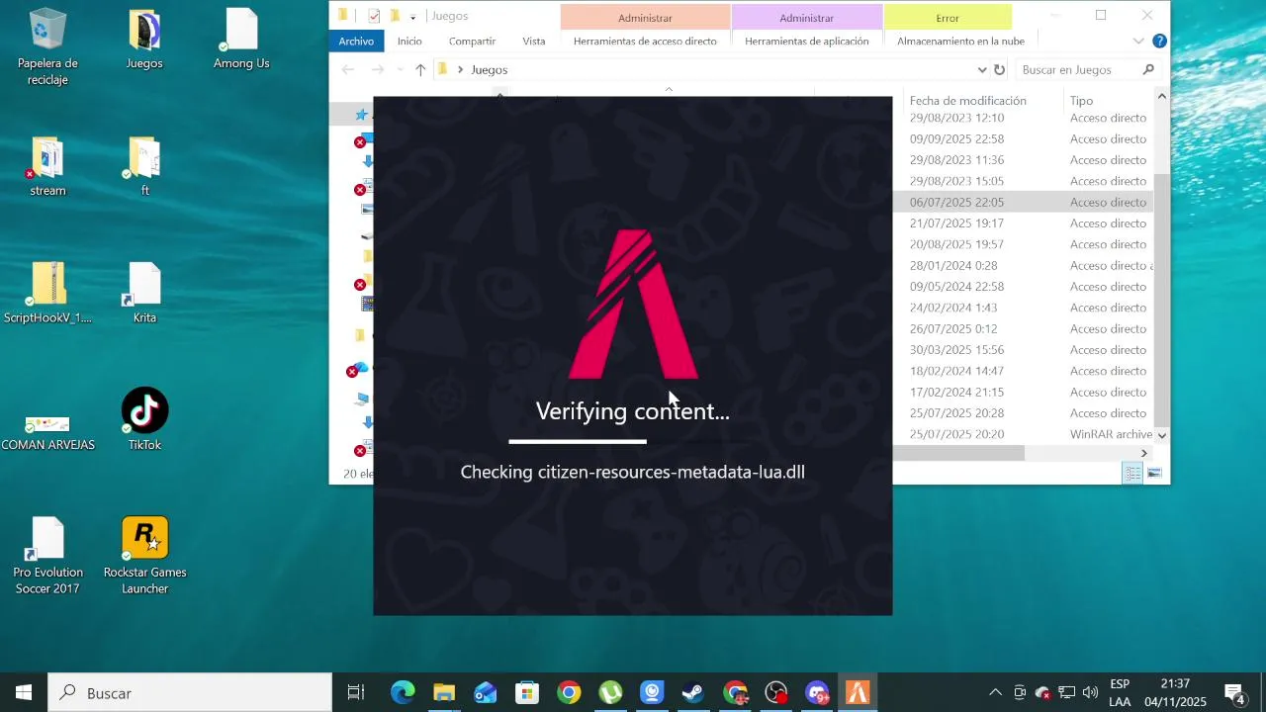Select row dated 21/07/2025 19:17

pyautogui.click(x=1024, y=223)
